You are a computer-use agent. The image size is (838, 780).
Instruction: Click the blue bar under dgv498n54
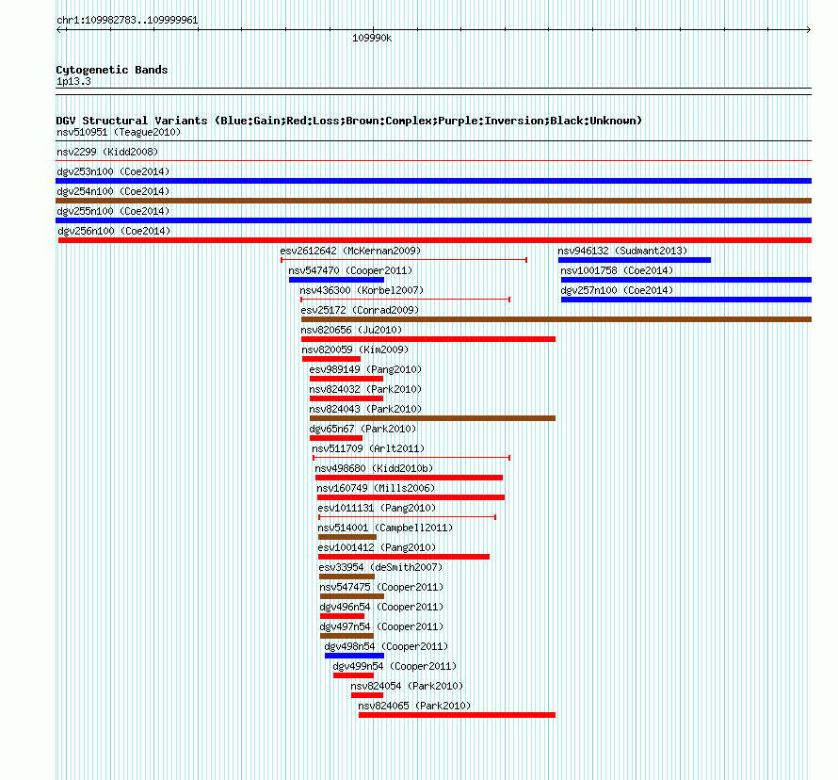point(354,656)
